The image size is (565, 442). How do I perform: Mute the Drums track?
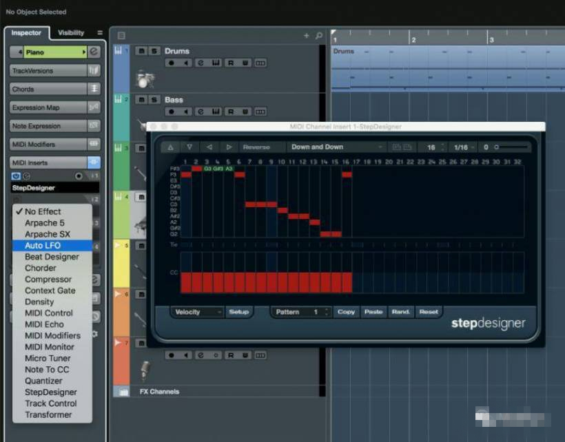tap(141, 51)
